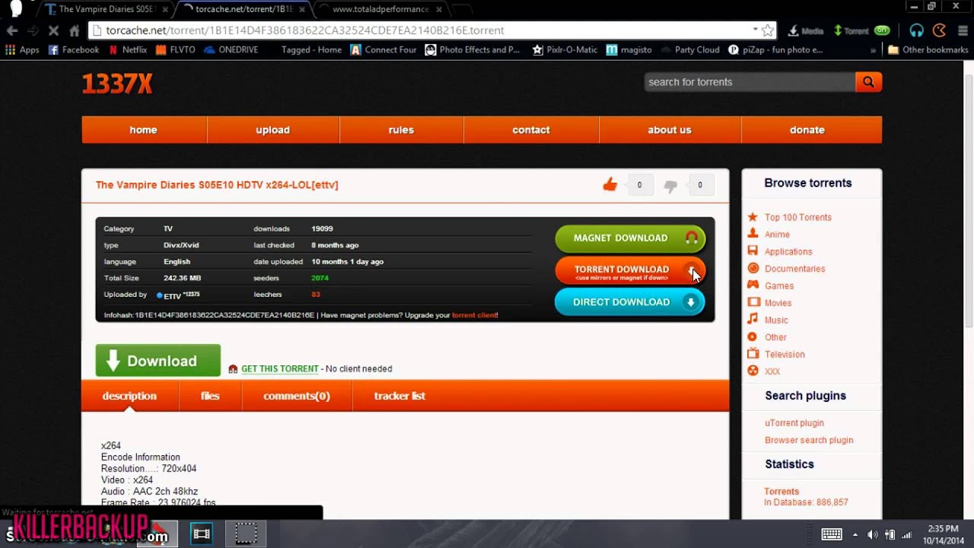Open the Chrome menu hamburger icon

961,30
